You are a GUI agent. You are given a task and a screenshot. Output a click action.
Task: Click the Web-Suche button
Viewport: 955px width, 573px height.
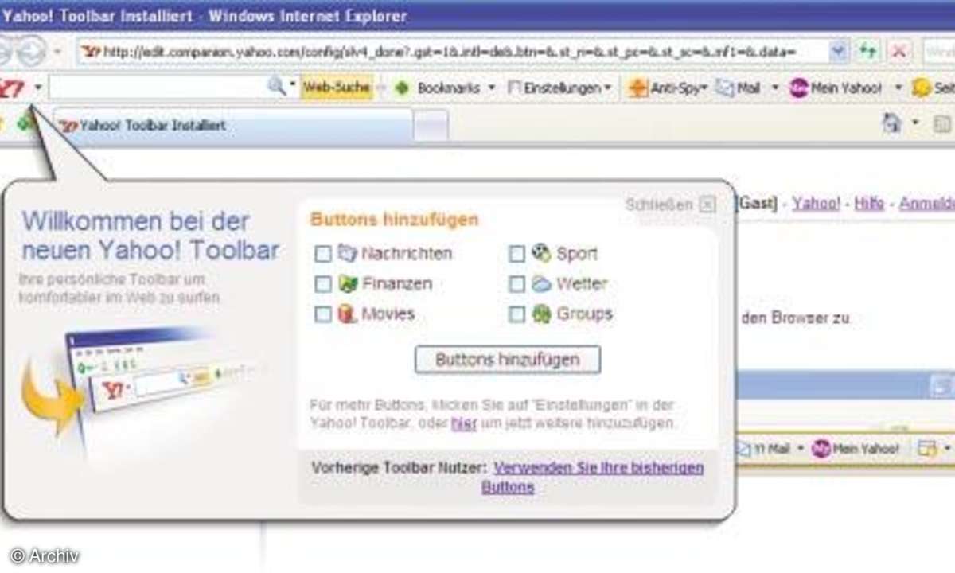click(337, 88)
